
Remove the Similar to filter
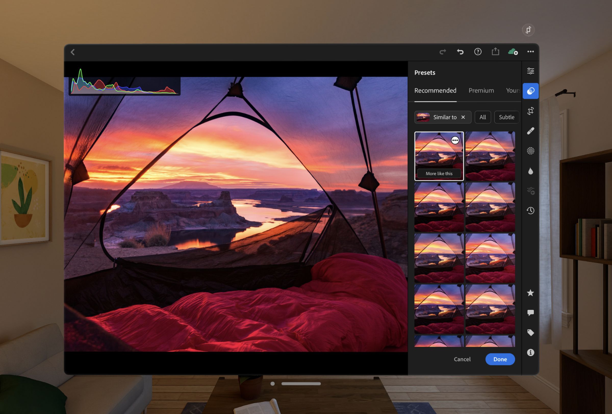coord(463,117)
